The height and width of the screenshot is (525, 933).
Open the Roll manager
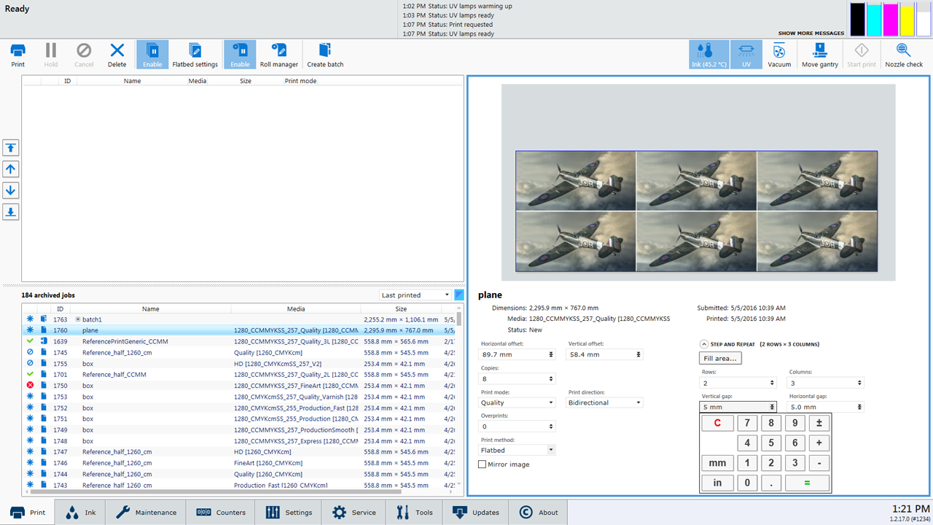pos(278,55)
